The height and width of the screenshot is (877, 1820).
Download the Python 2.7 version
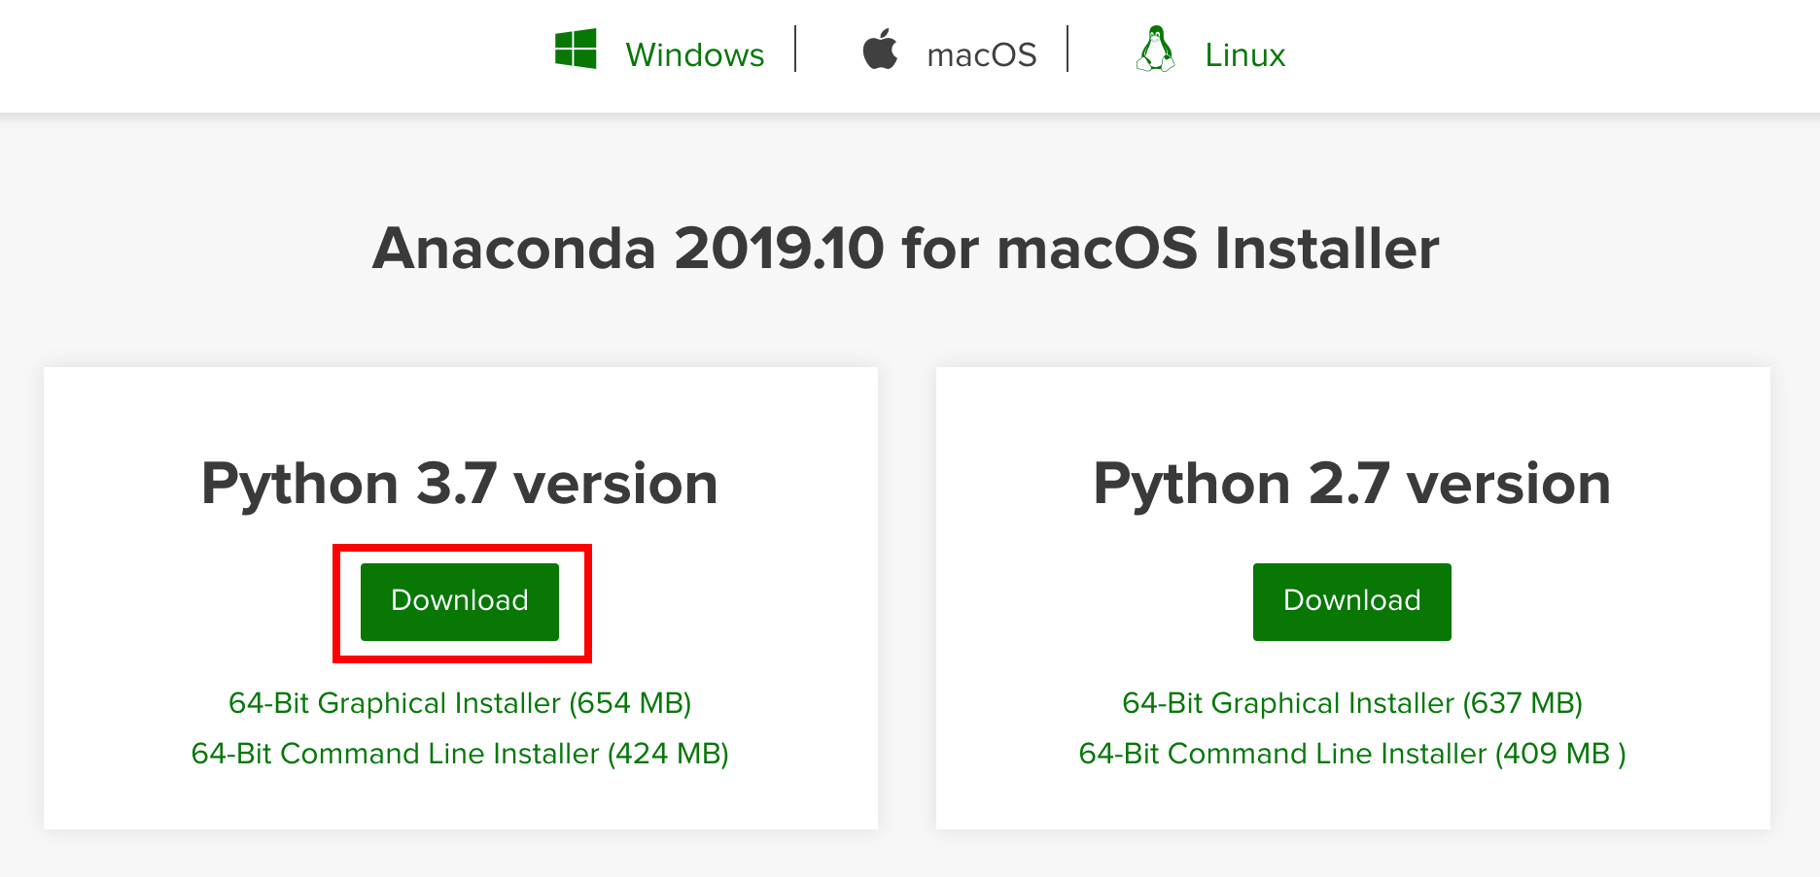1351,601
